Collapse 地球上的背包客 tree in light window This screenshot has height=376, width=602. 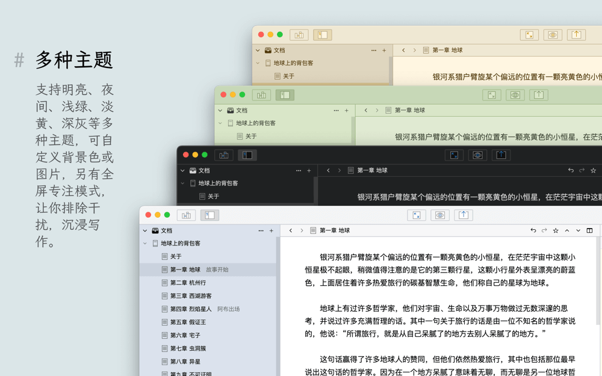(x=144, y=243)
